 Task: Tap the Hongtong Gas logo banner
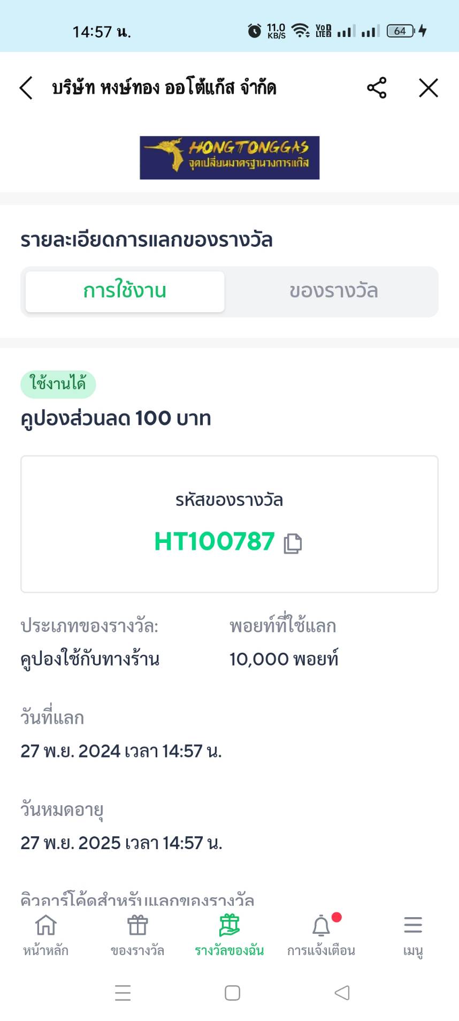pos(230,157)
